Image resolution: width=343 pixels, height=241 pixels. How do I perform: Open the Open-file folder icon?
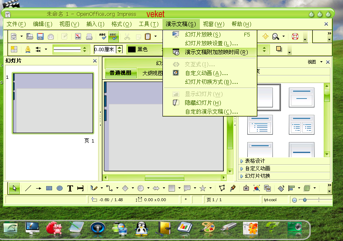point(29,36)
